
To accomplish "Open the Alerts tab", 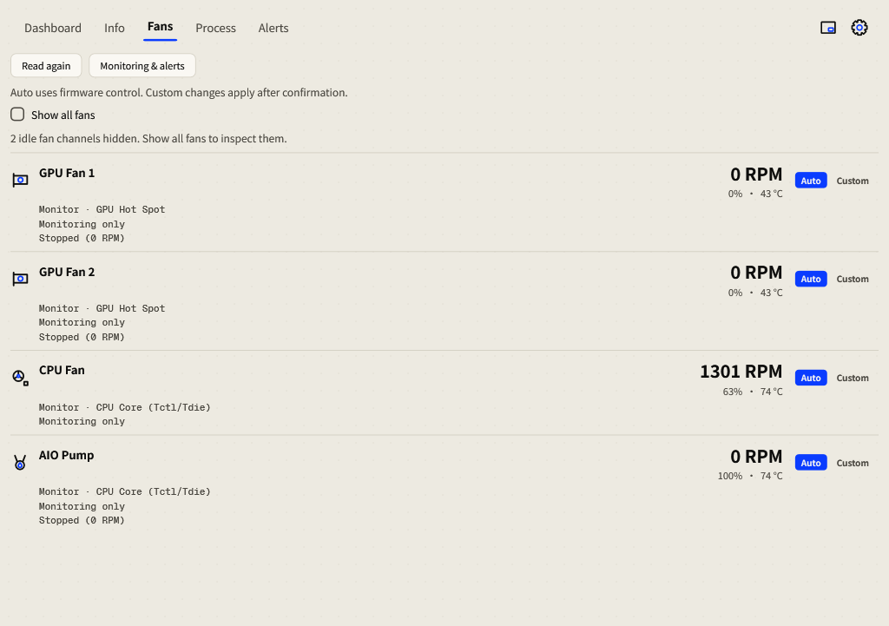I will point(273,28).
